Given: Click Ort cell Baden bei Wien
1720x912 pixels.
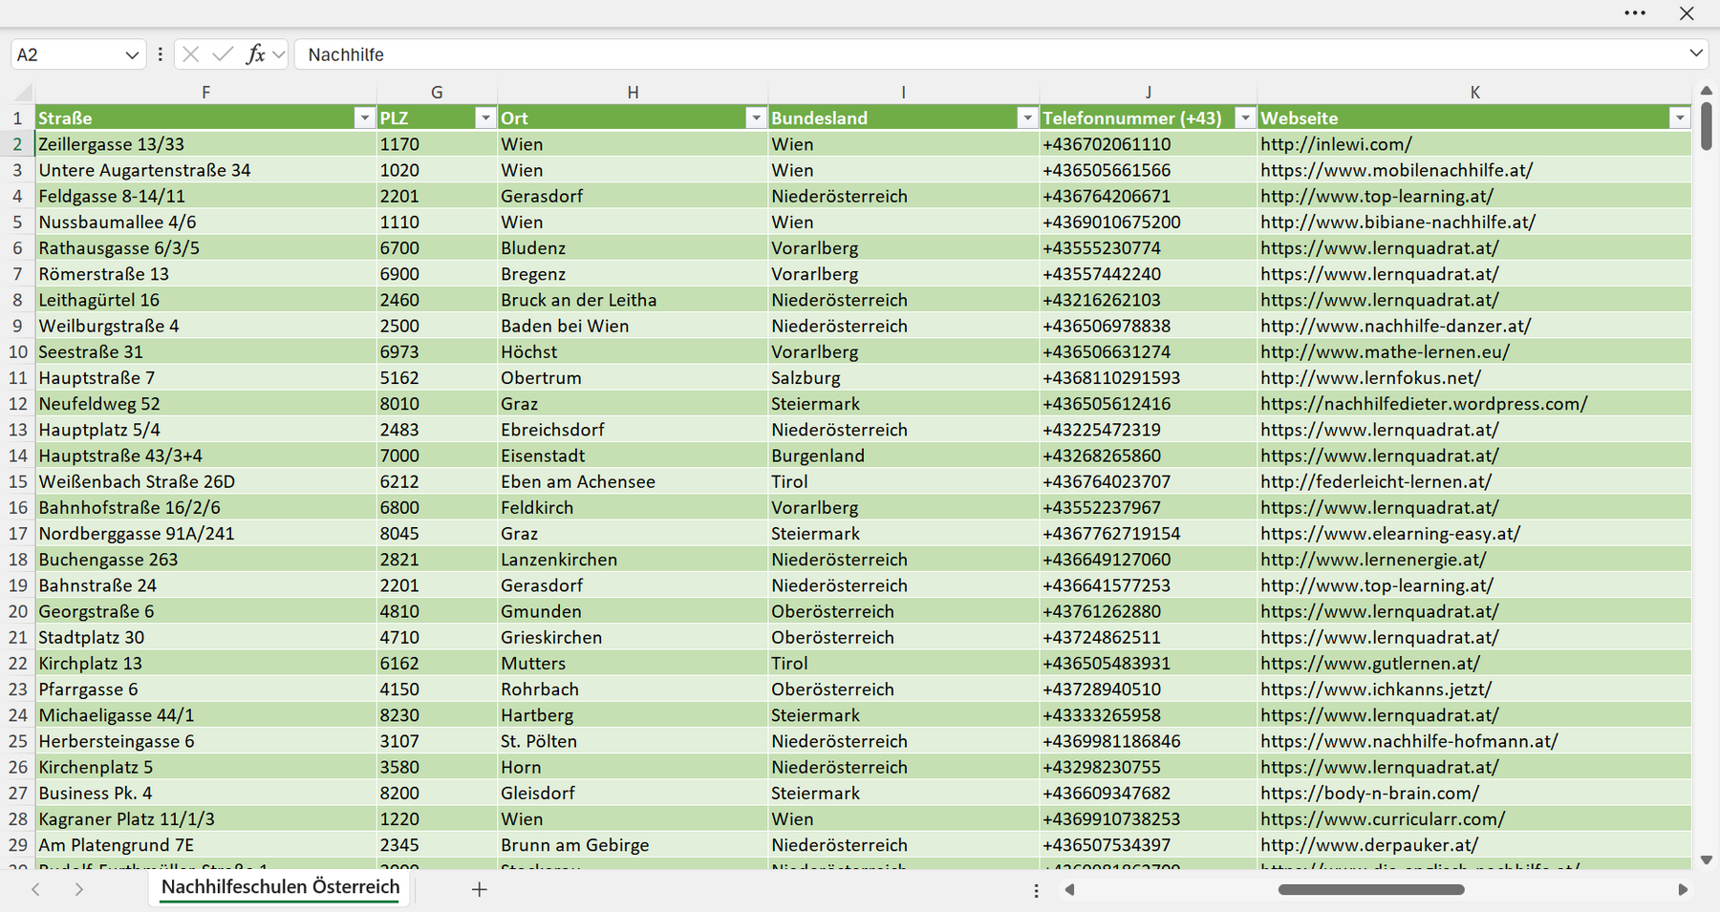Looking at the screenshot, I should click(633, 326).
